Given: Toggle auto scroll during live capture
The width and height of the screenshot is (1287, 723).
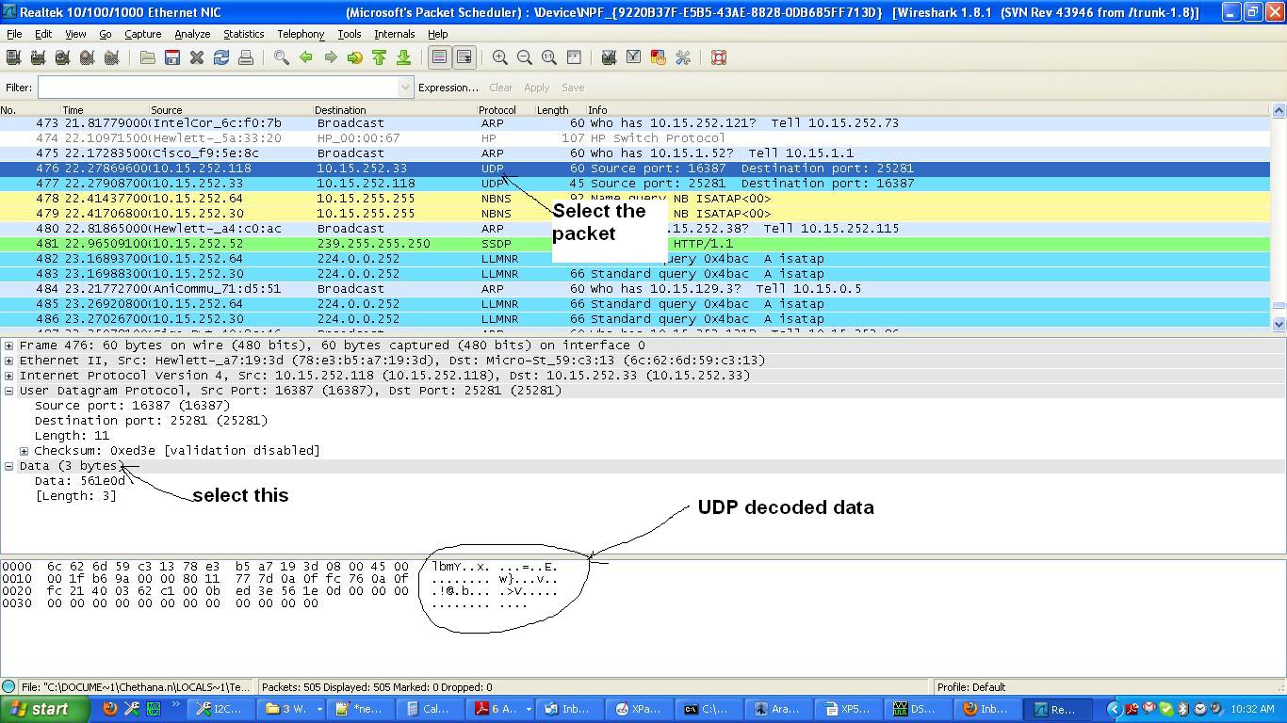Looking at the screenshot, I should [464, 57].
